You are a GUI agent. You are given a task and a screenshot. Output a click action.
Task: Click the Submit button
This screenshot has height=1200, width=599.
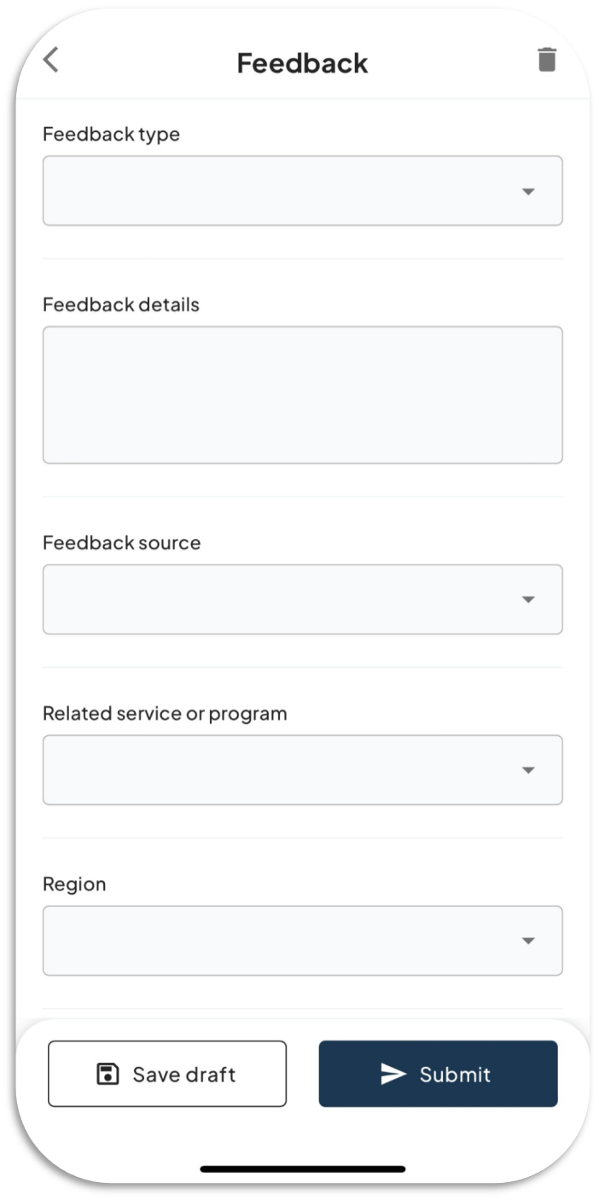438,1074
